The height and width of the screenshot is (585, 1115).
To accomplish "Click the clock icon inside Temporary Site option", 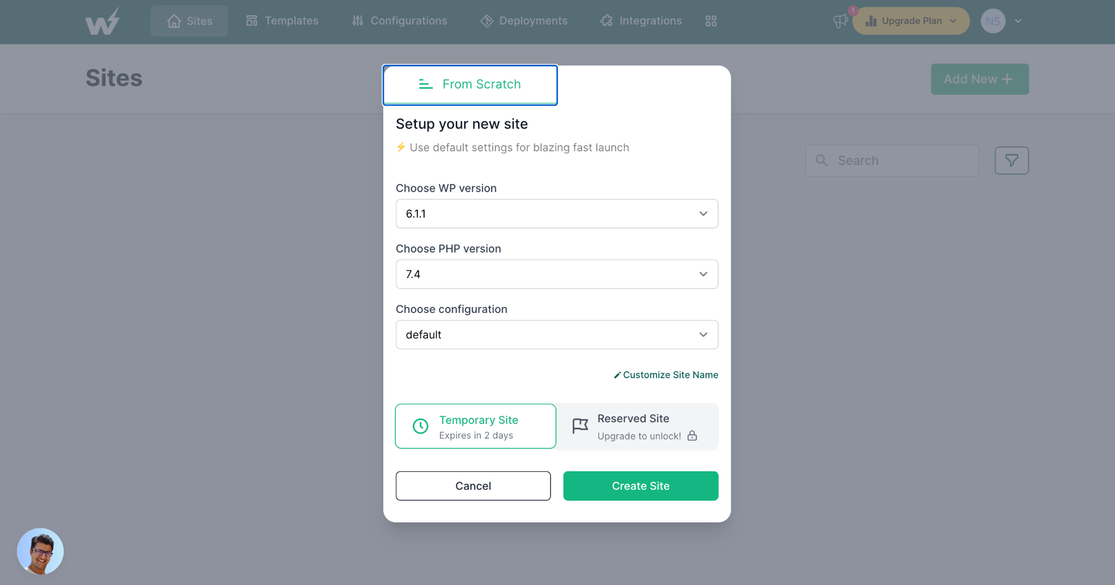I will pos(420,426).
